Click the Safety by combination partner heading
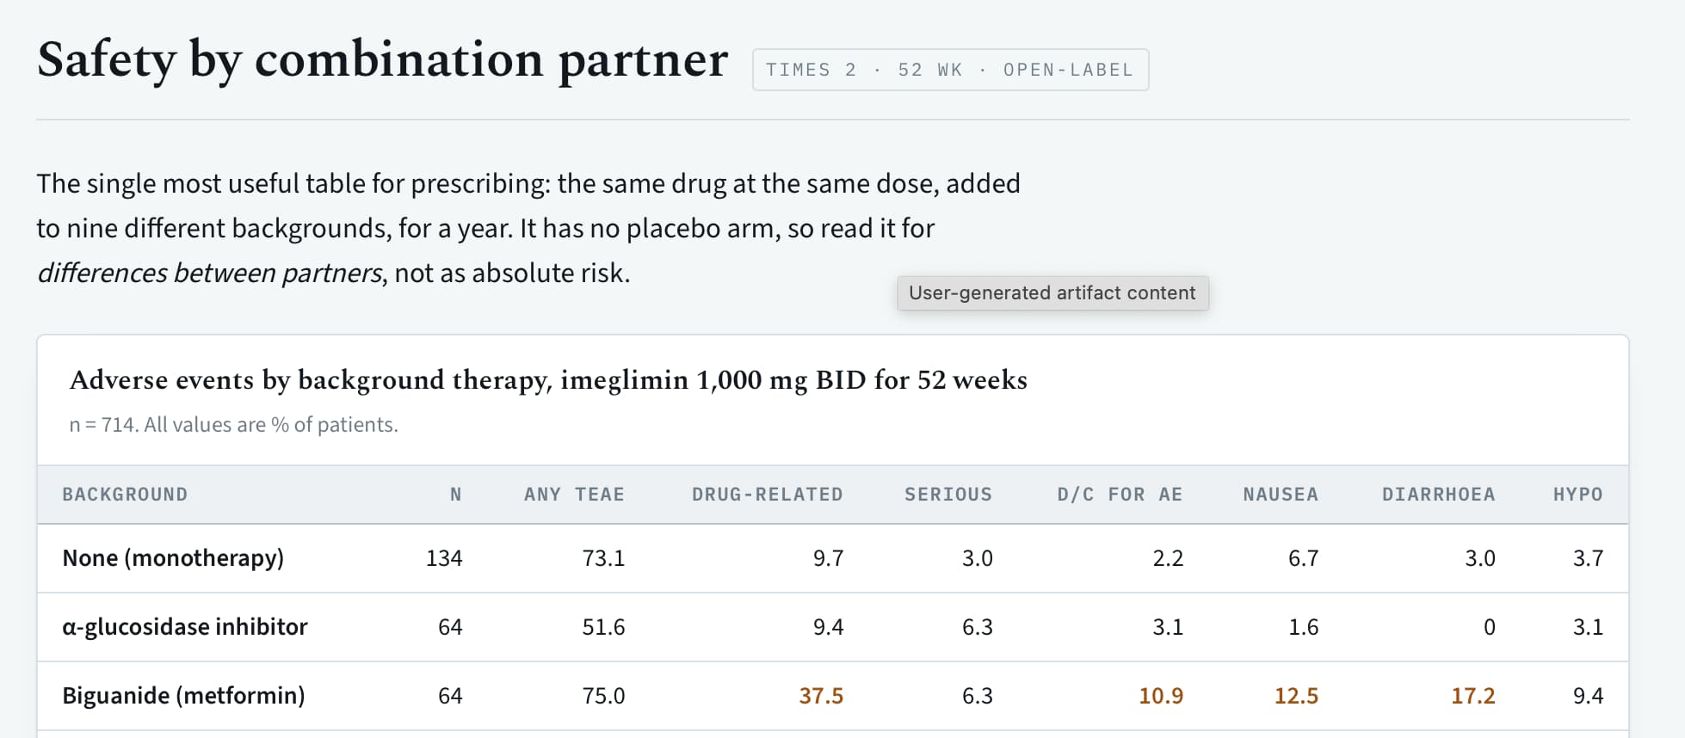The height and width of the screenshot is (738, 1685). click(x=383, y=60)
